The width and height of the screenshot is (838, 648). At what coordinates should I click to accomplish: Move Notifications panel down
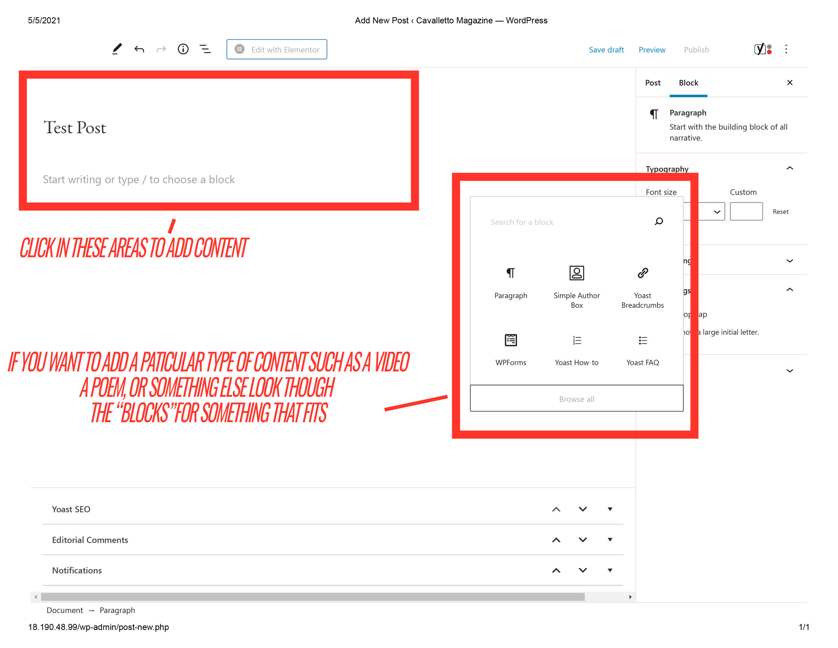[x=583, y=570]
